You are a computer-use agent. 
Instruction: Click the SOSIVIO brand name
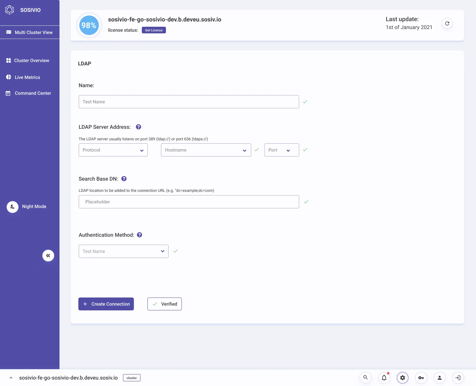click(30, 10)
